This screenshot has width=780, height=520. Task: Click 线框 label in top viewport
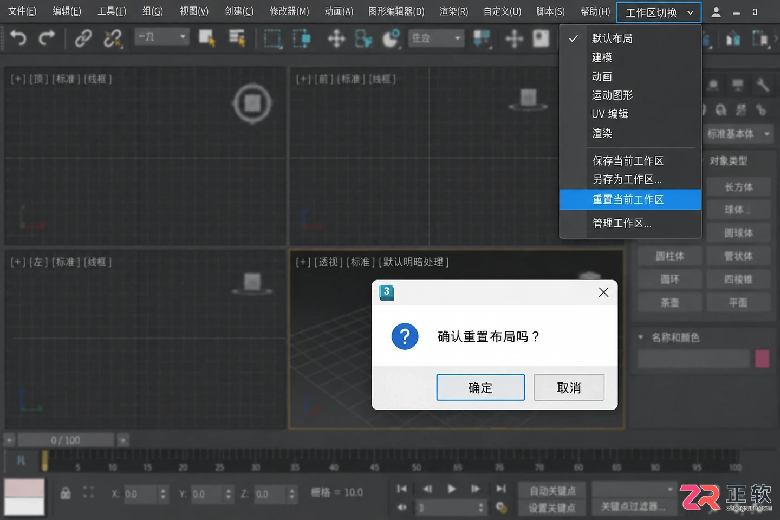click(x=98, y=79)
